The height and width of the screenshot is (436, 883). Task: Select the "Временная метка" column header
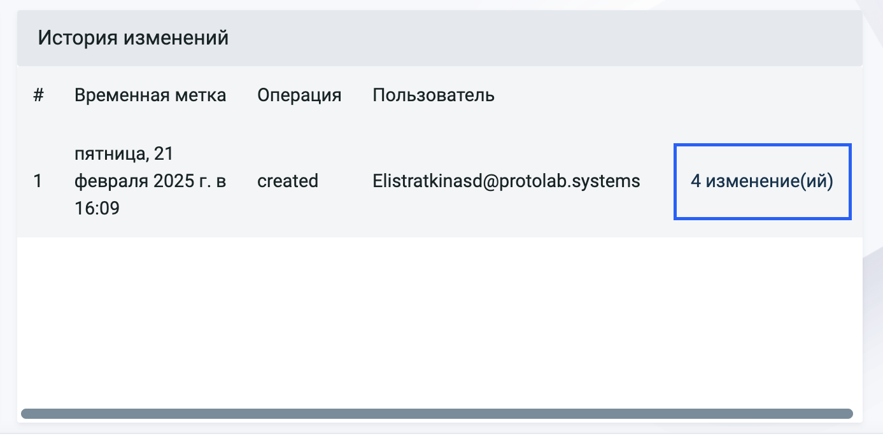(150, 95)
